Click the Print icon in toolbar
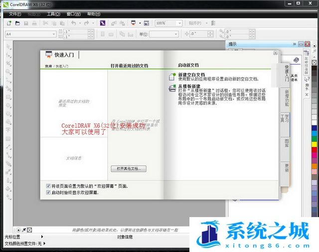This screenshot has width=319, height=252. pos(34,23)
